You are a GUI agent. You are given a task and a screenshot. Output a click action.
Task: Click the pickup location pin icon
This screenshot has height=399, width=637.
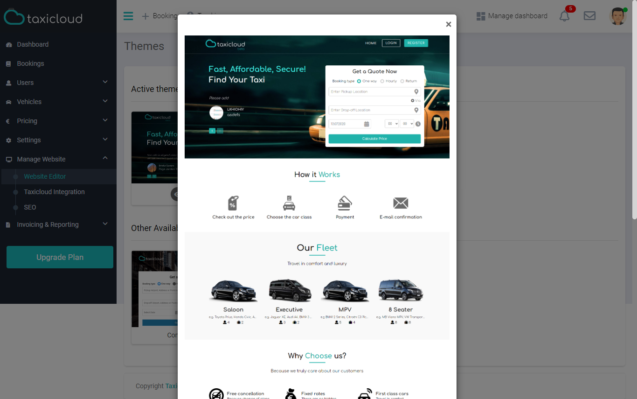[416, 92]
